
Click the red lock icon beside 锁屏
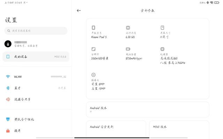pyautogui.click(x=8, y=131)
